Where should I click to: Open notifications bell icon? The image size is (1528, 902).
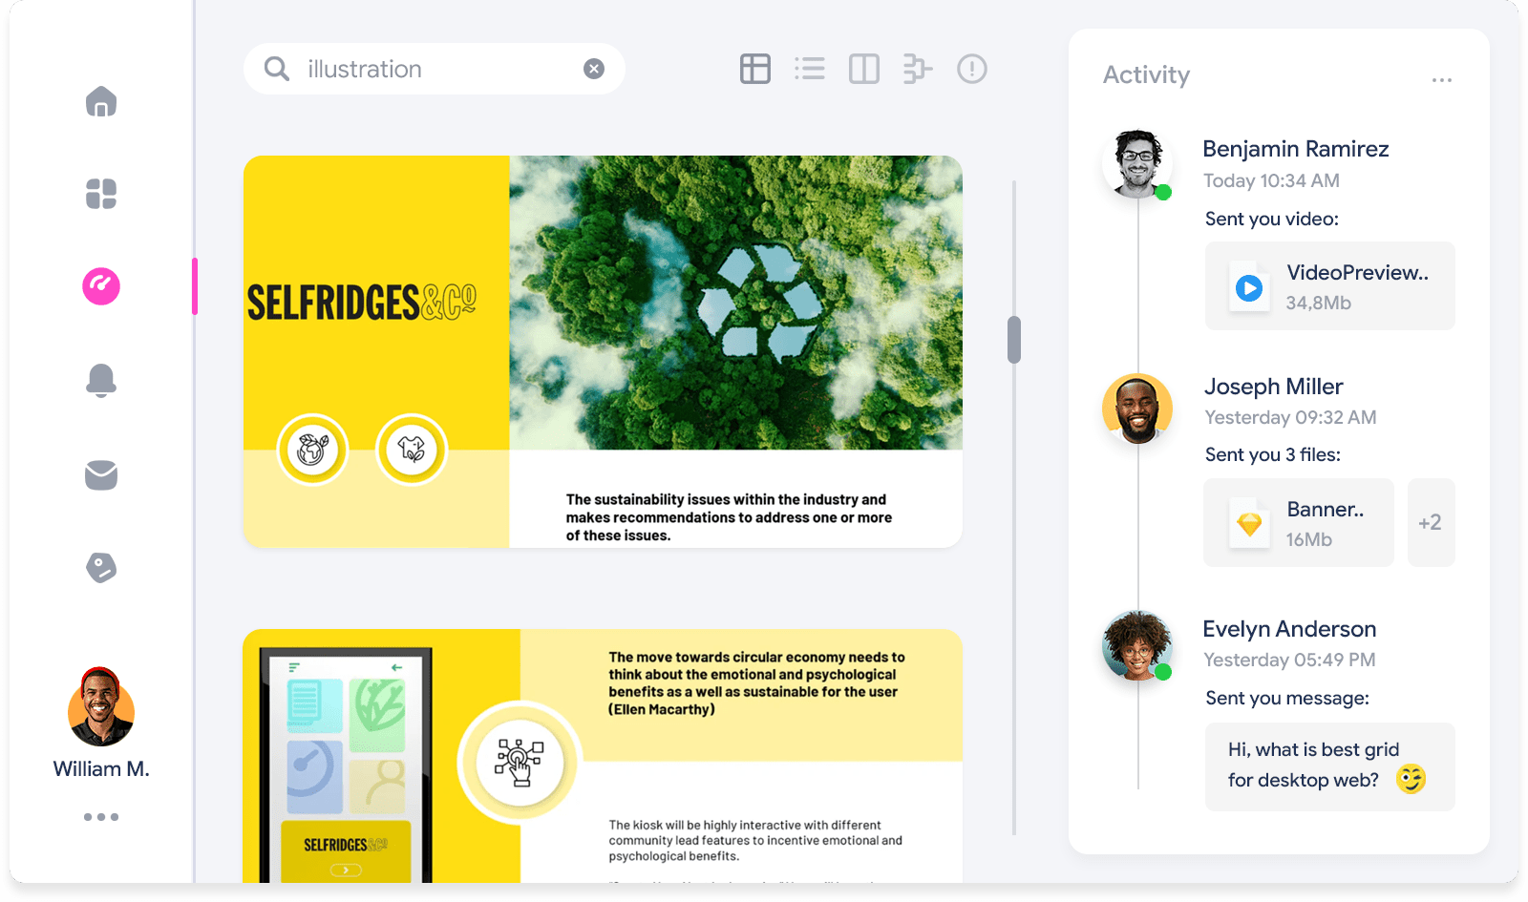click(x=101, y=380)
